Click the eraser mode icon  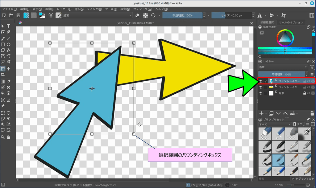tap(138, 15)
